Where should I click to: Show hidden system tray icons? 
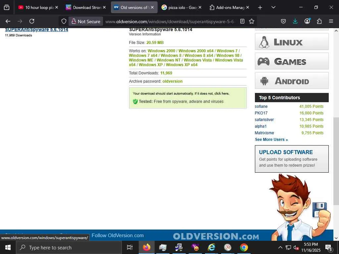point(280,247)
